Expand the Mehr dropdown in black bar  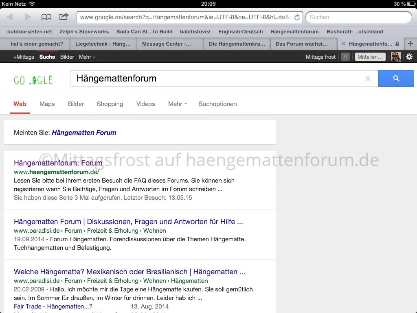pyautogui.click(x=87, y=57)
